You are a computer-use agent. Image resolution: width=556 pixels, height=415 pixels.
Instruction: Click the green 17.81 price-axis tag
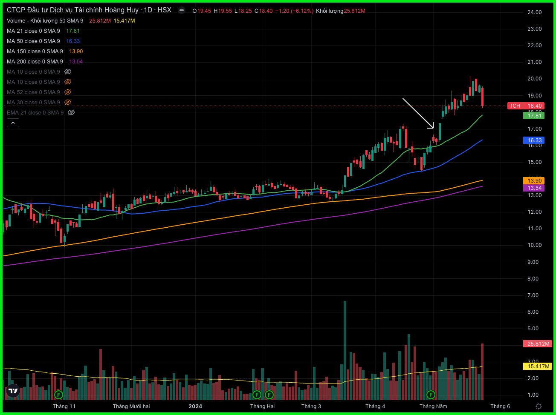(534, 116)
